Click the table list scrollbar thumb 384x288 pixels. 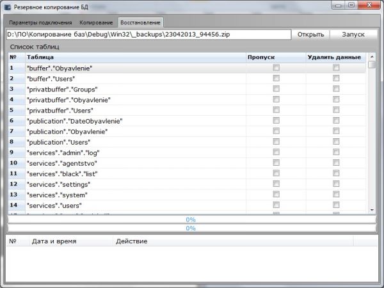(372, 65)
